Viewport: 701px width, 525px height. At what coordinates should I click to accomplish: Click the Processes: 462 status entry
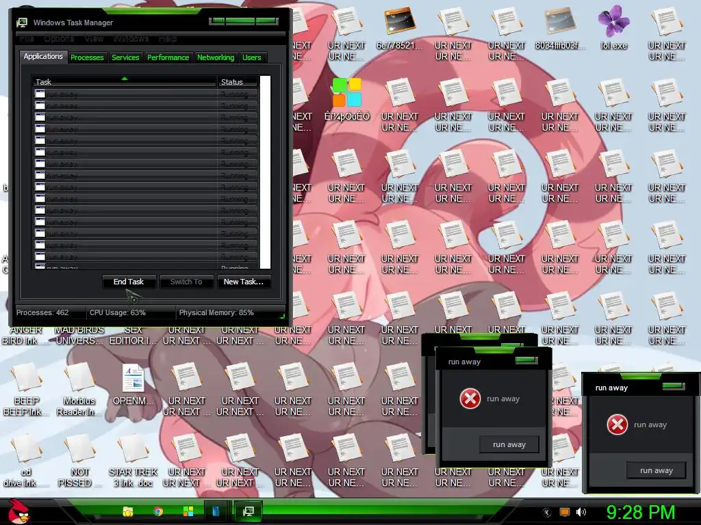[42, 312]
